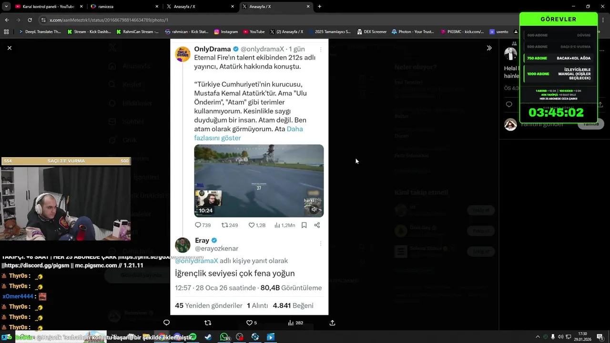Image resolution: width=610 pixels, height=343 pixels.
Task: Like the post with 5 likes
Action: pyautogui.click(x=251, y=323)
